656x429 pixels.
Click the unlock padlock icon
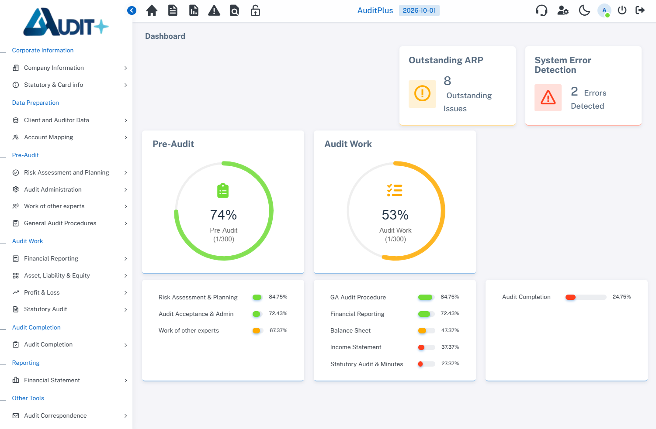pos(255,10)
